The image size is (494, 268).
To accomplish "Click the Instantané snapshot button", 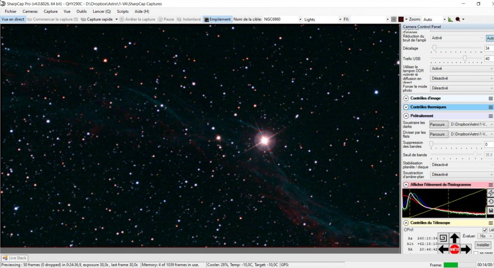I will [x=188, y=19].
